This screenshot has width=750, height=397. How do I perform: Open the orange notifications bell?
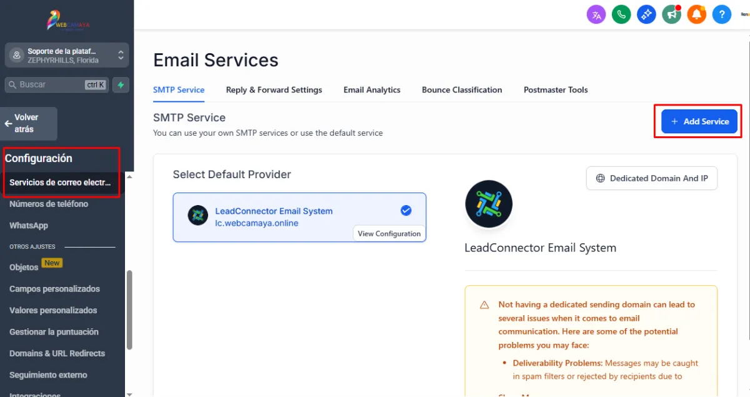coord(697,14)
